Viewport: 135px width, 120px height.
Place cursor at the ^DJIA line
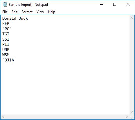pyautogui.click(x=8, y=60)
